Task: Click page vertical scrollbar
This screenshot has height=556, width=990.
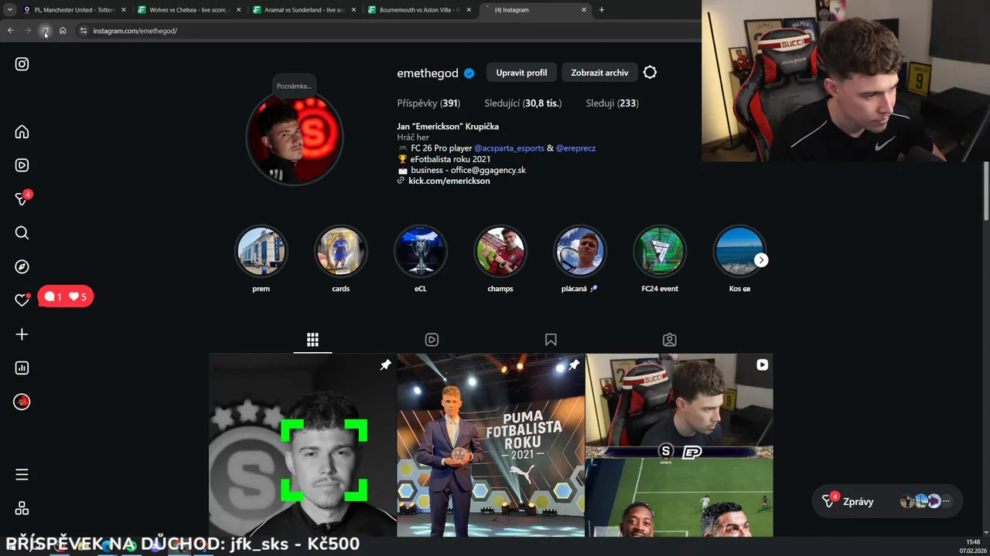Action: click(x=986, y=192)
